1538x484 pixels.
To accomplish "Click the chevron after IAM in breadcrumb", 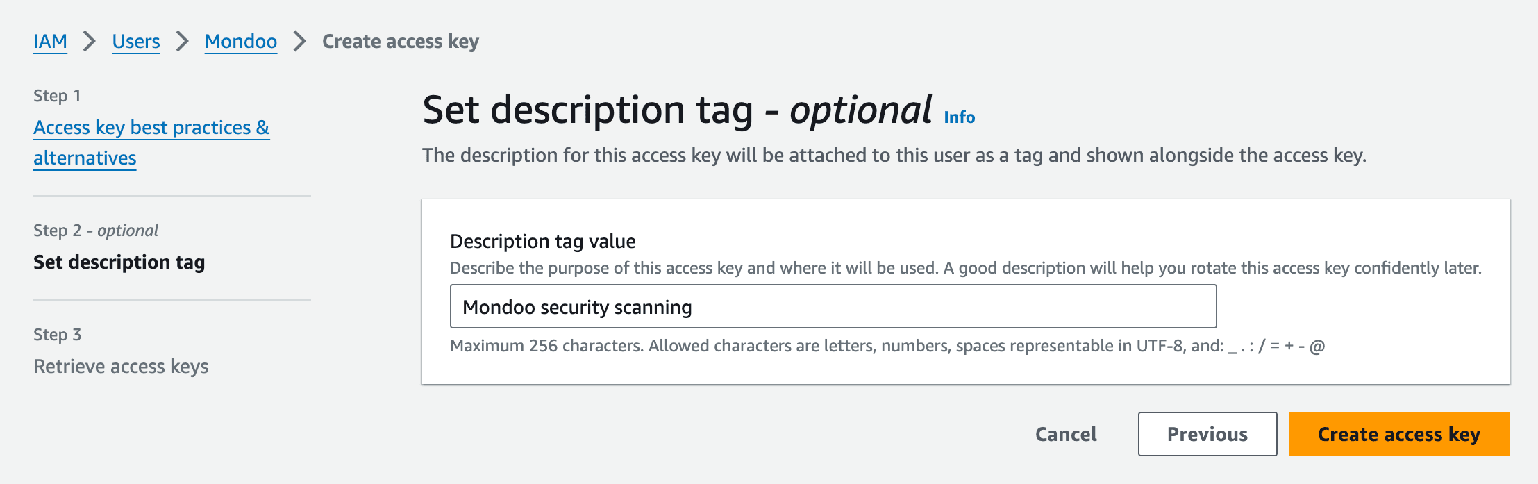I will [x=89, y=41].
